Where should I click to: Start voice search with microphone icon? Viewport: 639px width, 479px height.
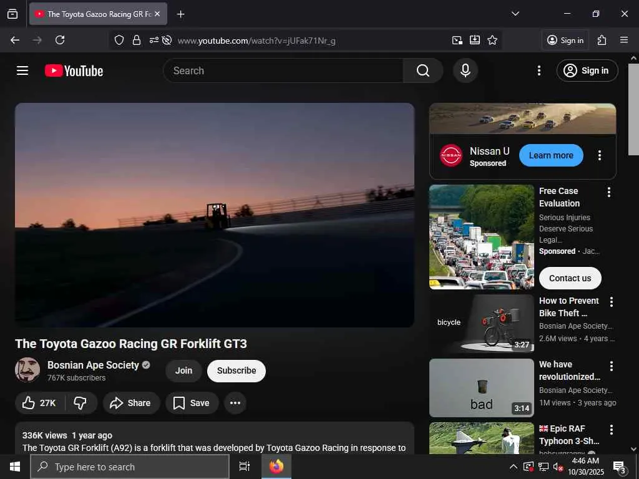click(465, 70)
